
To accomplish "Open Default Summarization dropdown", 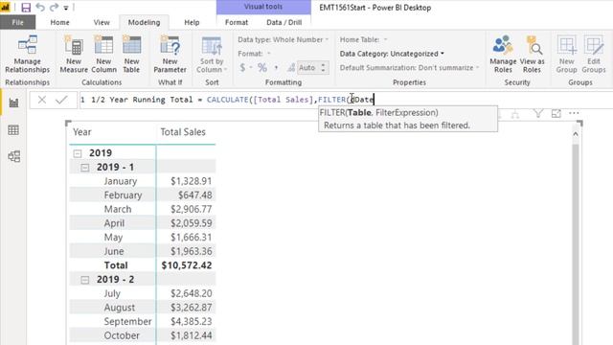I will click(409, 68).
